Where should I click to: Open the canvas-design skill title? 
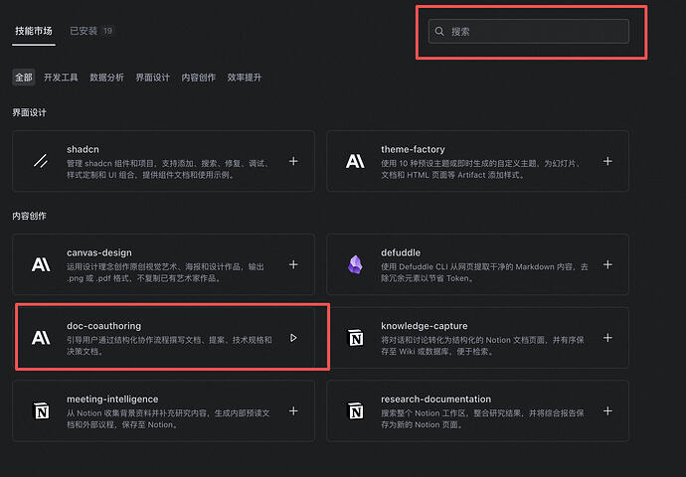98,252
